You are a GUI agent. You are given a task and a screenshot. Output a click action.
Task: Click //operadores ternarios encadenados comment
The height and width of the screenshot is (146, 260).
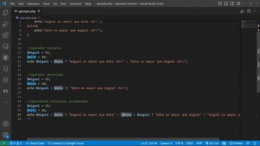point(58,101)
